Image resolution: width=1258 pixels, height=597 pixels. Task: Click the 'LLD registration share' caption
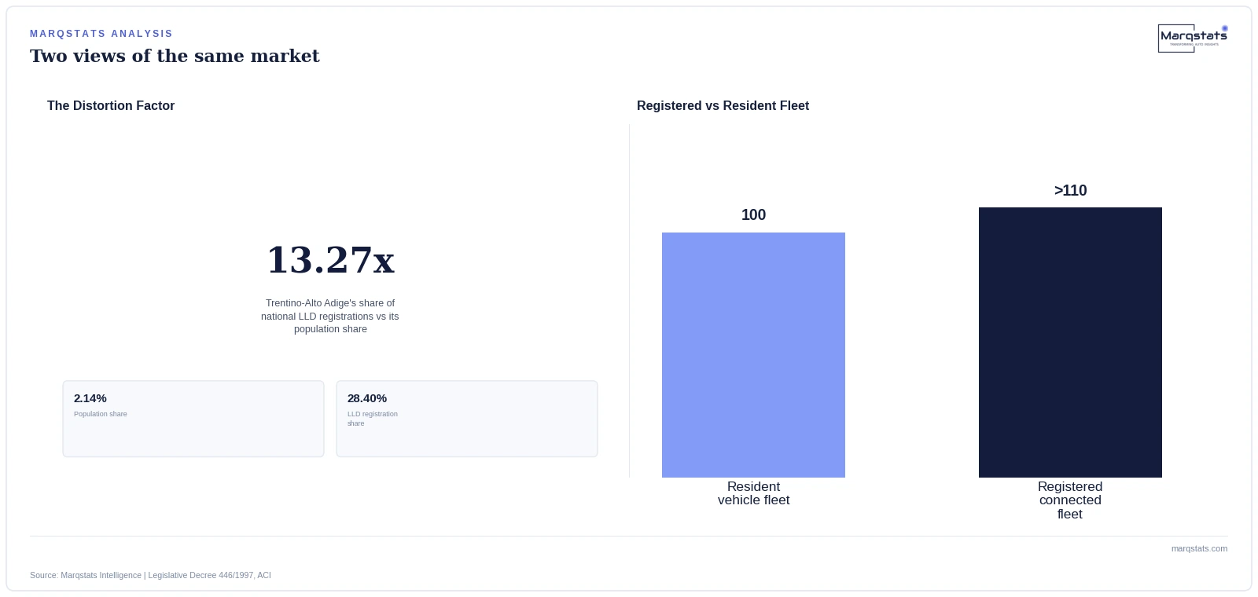coord(373,419)
